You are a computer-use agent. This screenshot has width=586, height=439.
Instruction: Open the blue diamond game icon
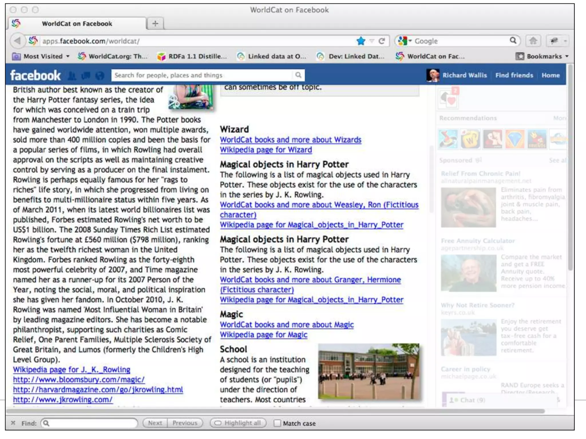click(x=515, y=139)
